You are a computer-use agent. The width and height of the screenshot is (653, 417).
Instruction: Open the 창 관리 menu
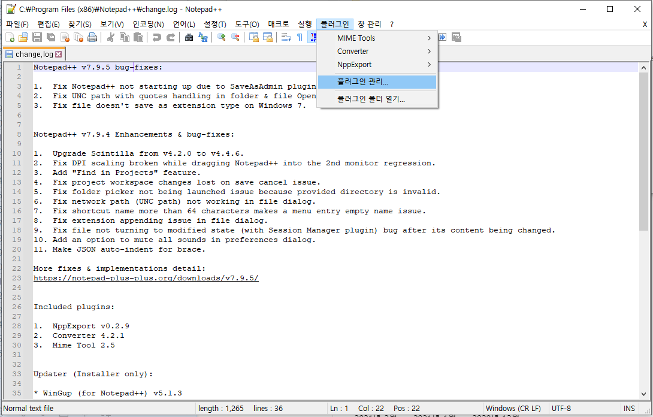[369, 24]
